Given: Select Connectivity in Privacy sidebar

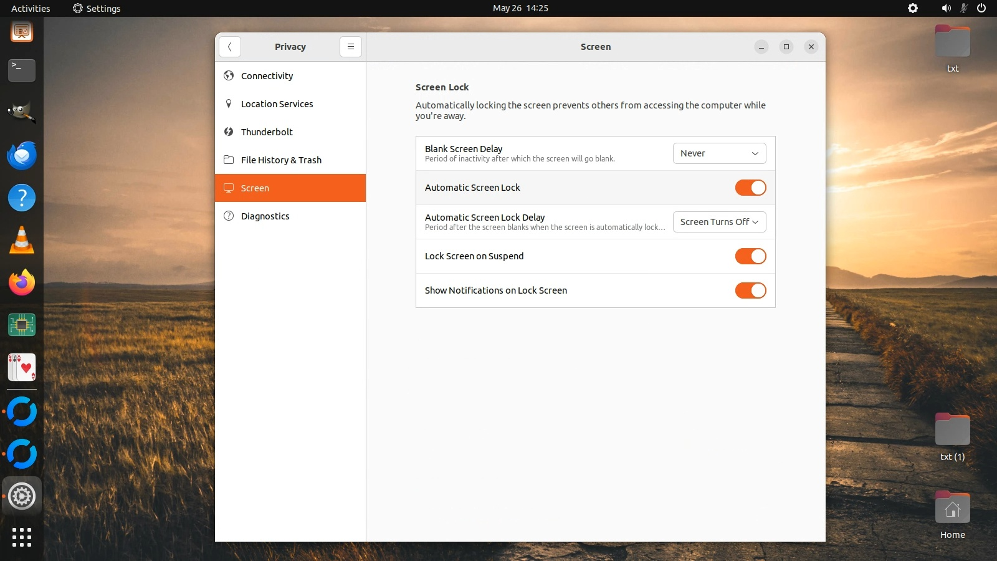Looking at the screenshot, I should 267,76.
